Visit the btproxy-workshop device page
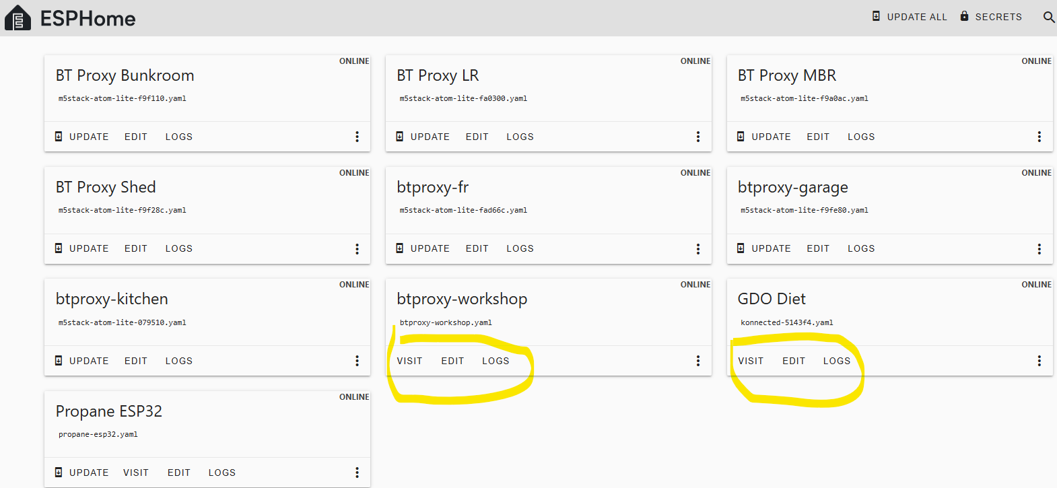The image size is (1057, 488). click(410, 361)
